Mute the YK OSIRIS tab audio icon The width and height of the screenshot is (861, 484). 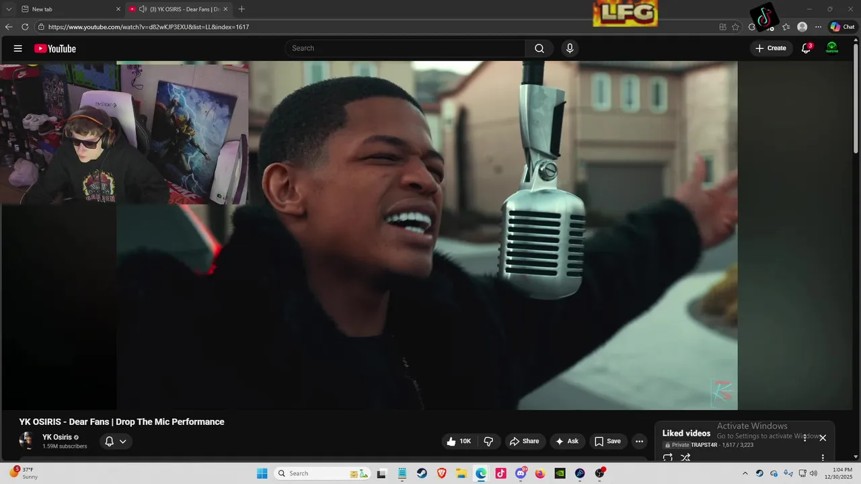point(143,9)
